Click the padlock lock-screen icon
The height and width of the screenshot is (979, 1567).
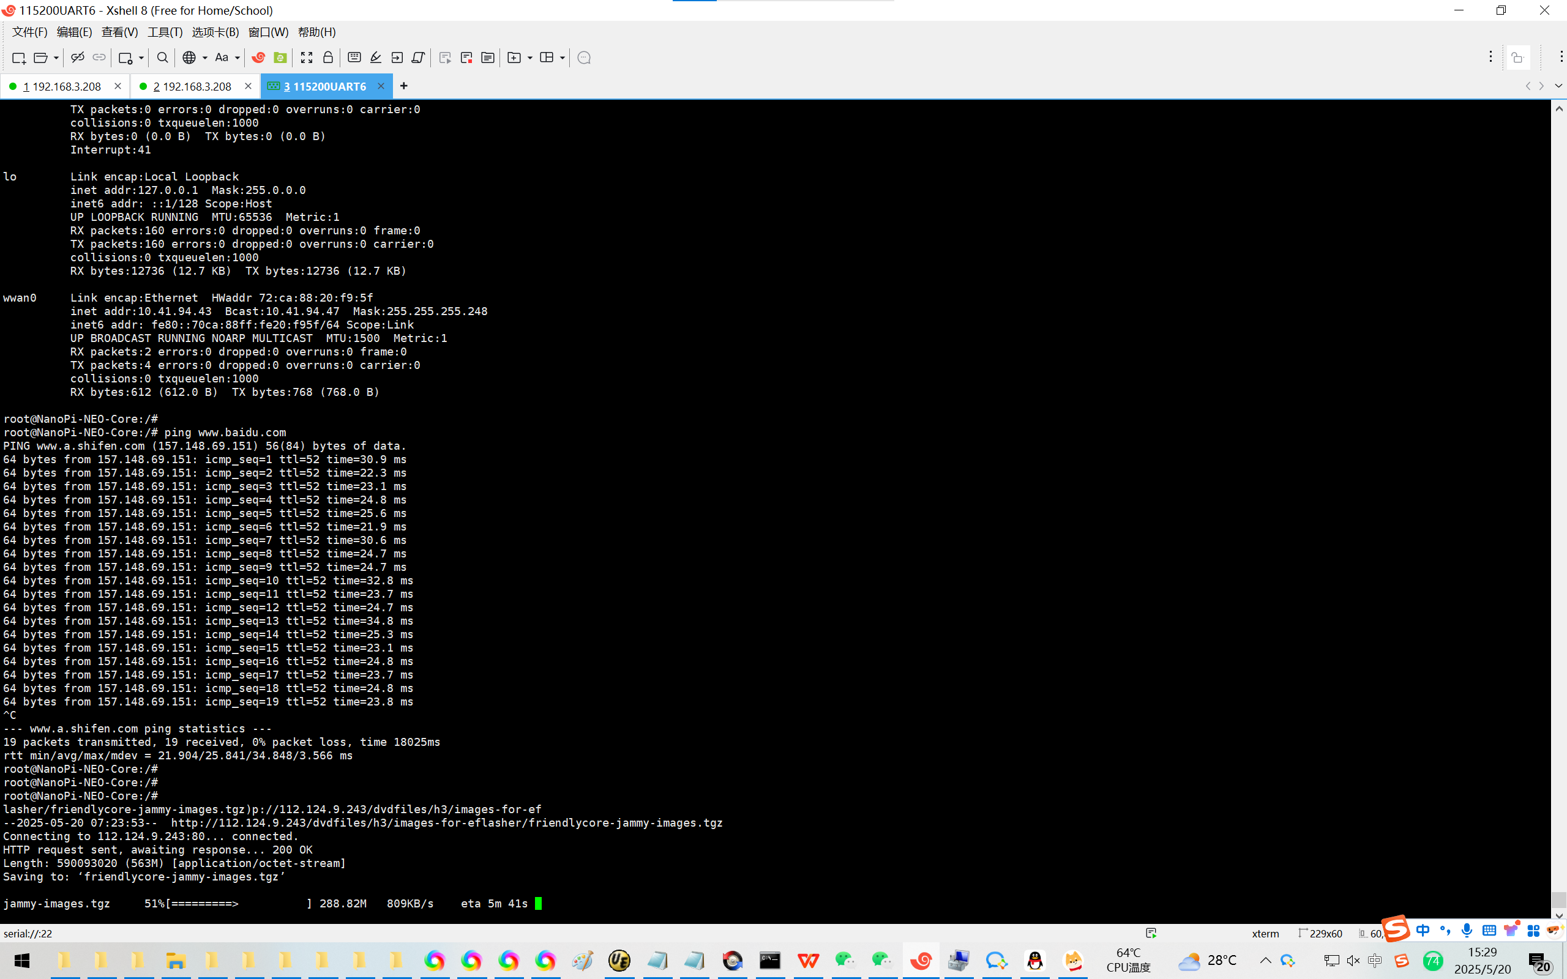pyautogui.click(x=328, y=58)
